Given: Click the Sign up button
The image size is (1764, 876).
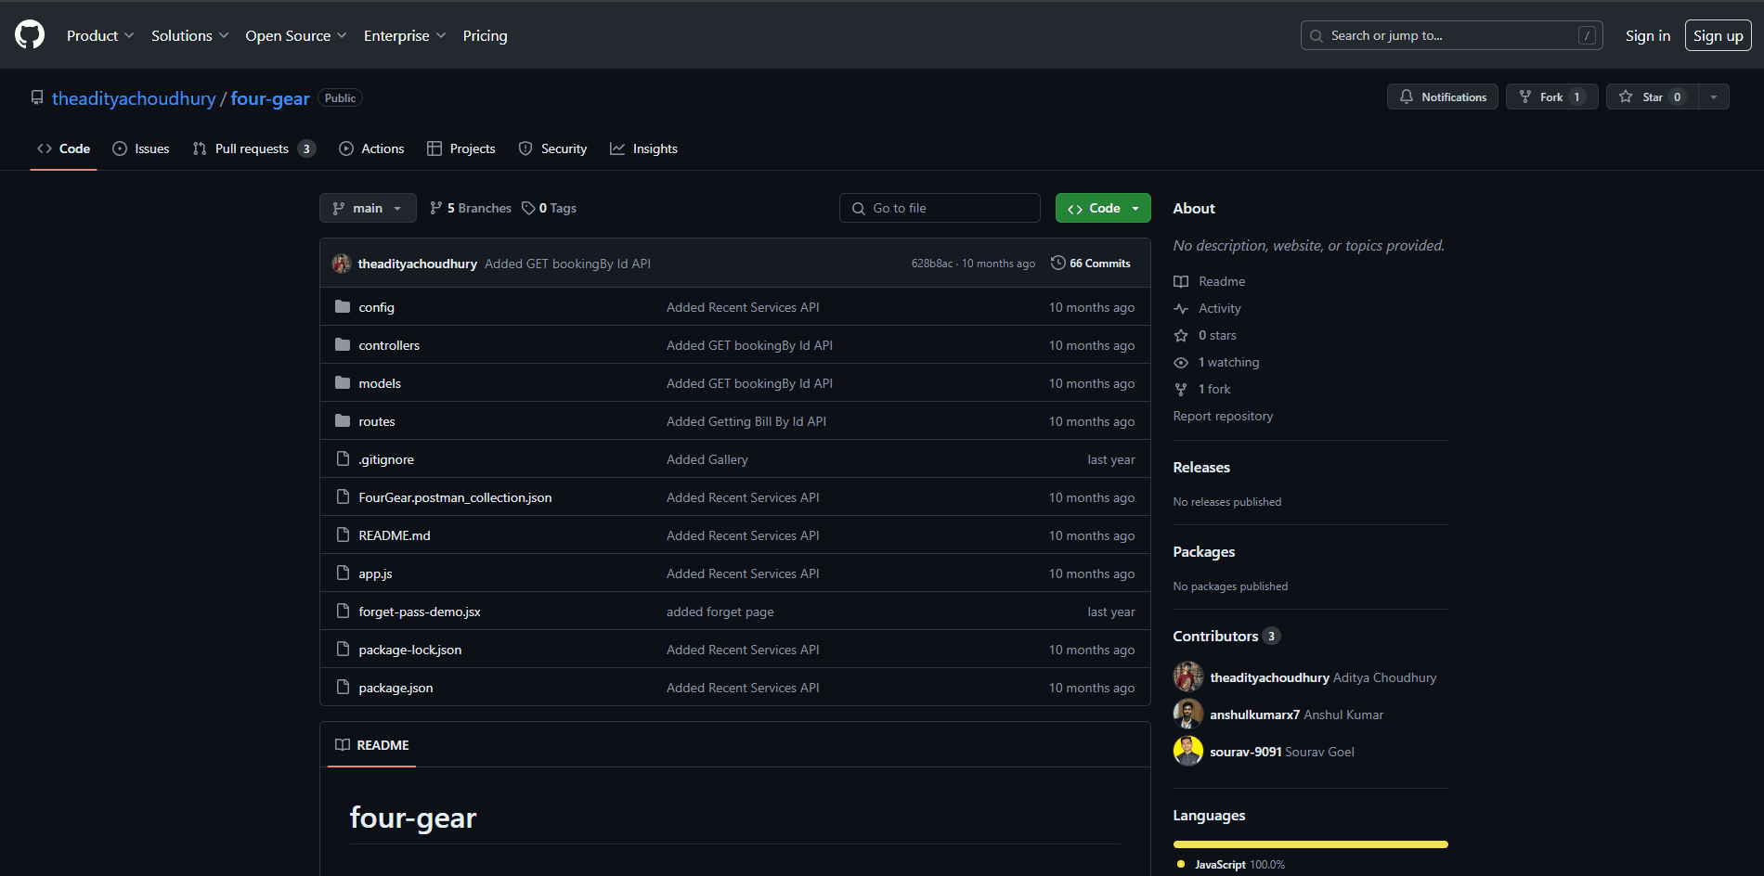Looking at the screenshot, I should pyautogui.click(x=1719, y=35).
